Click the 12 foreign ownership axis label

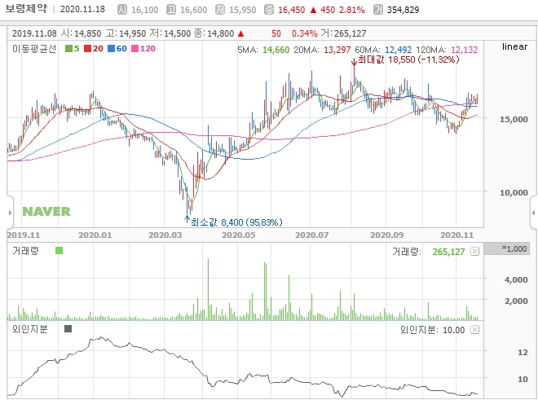click(x=523, y=353)
